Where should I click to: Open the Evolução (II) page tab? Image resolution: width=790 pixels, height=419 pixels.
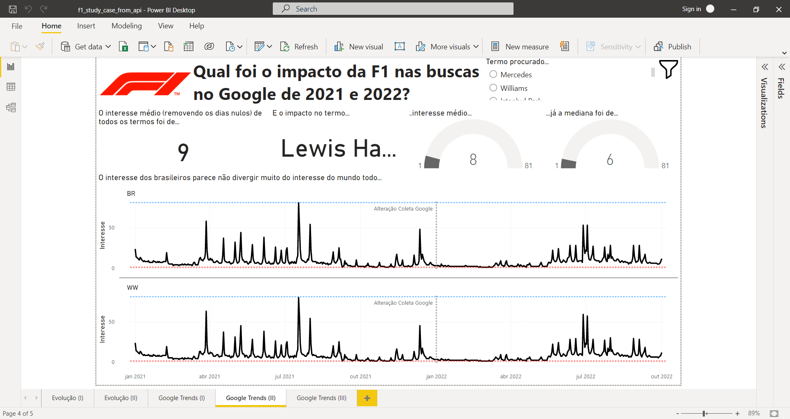click(x=121, y=398)
